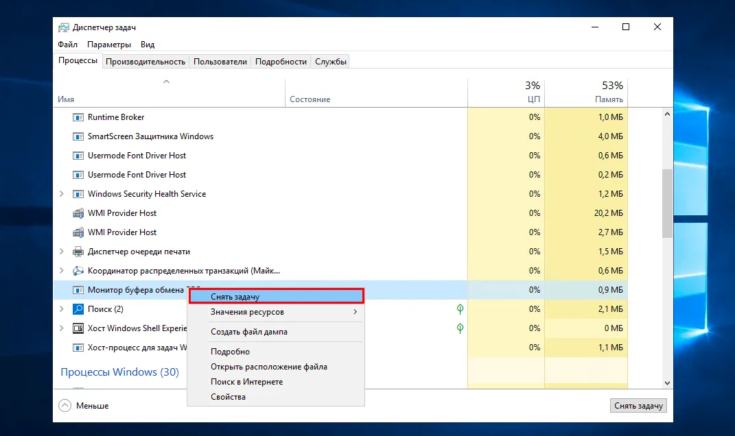Click the vertical scrollbar thumb

667,203
